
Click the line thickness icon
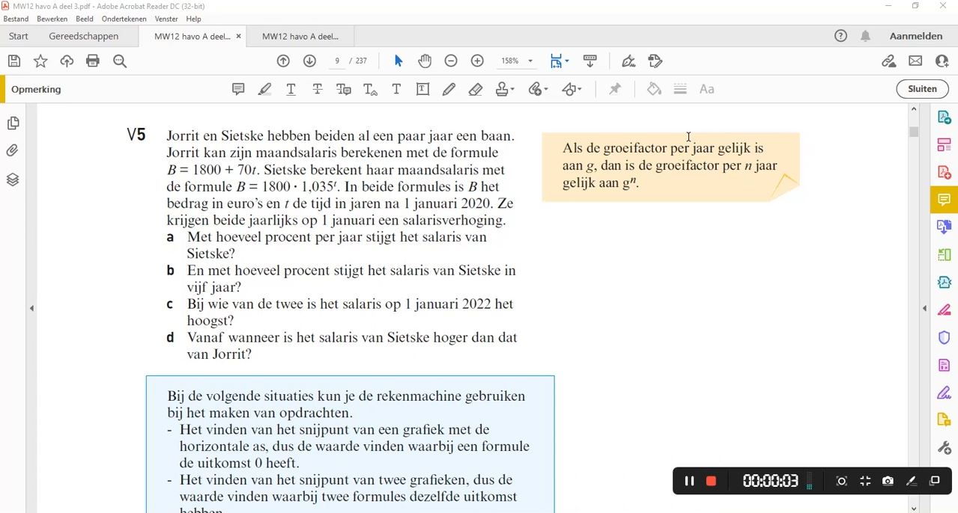680,89
